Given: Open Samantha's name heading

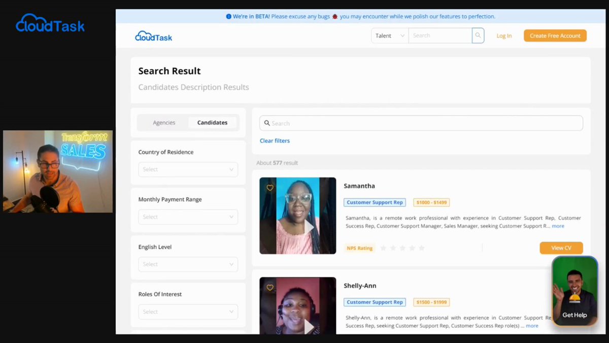Looking at the screenshot, I should pyautogui.click(x=359, y=186).
